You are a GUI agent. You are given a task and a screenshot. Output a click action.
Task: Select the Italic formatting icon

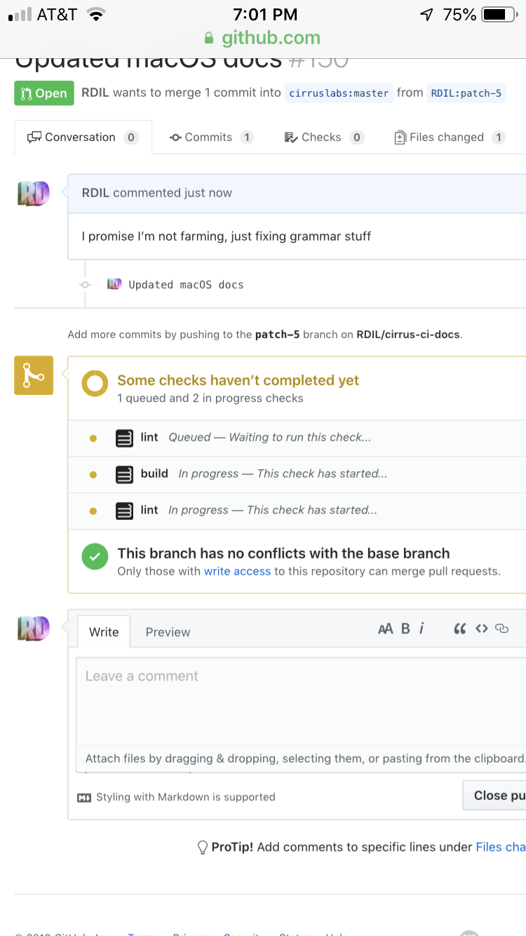pyautogui.click(x=422, y=628)
